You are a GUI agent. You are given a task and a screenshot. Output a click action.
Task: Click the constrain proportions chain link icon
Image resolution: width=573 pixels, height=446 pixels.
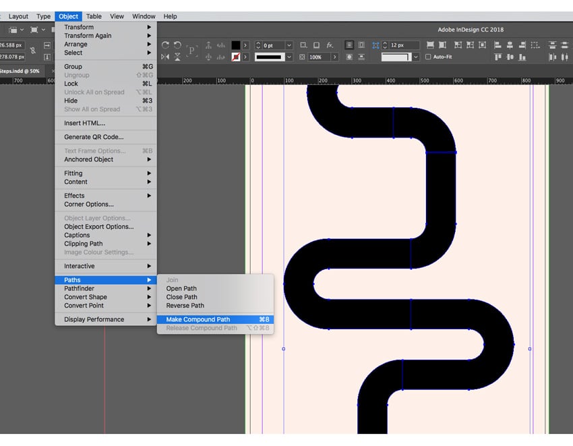[33, 51]
